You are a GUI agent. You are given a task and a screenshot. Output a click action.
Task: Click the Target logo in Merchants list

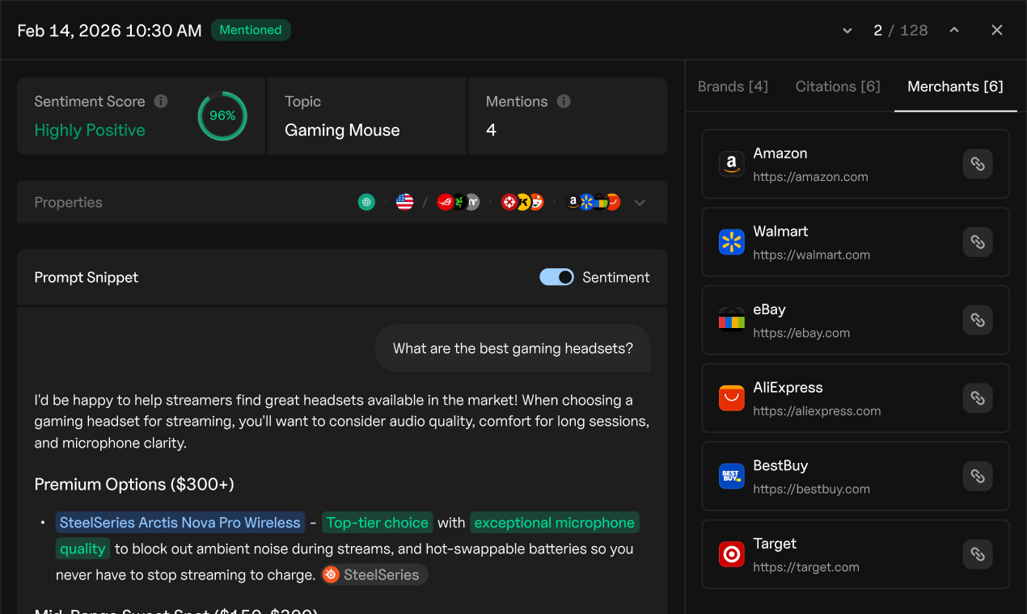point(732,554)
